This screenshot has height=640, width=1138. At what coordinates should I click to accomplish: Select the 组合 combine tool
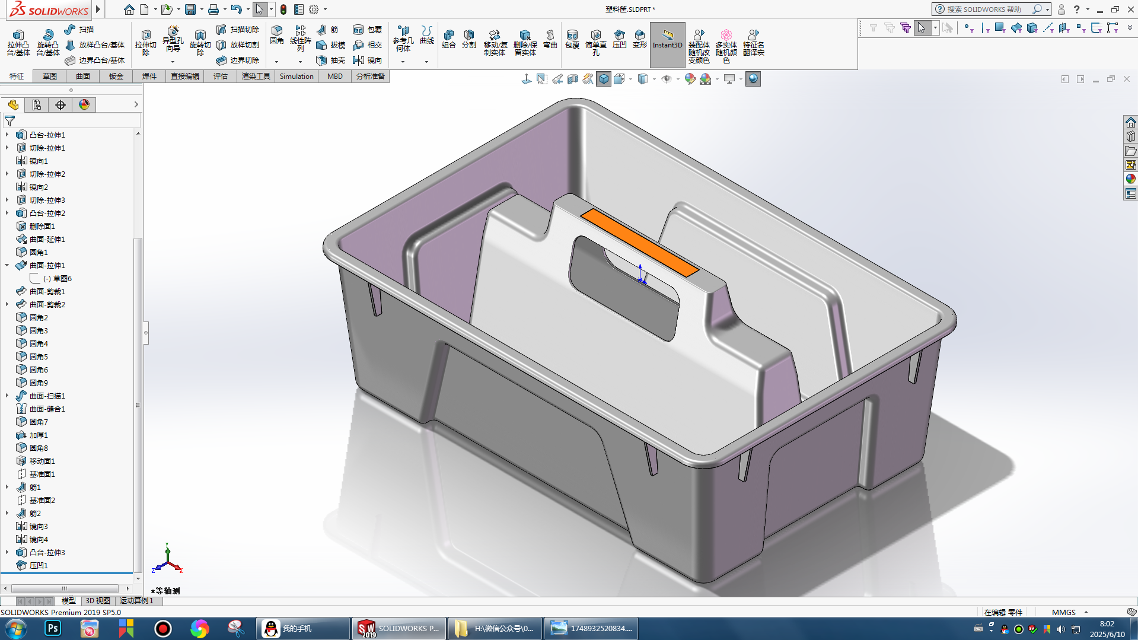click(x=449, y=39)
